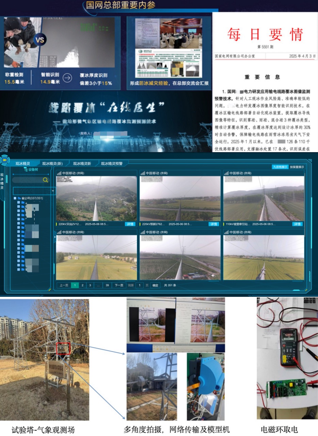Click the VS badge on the comparison image

(40, 40)
